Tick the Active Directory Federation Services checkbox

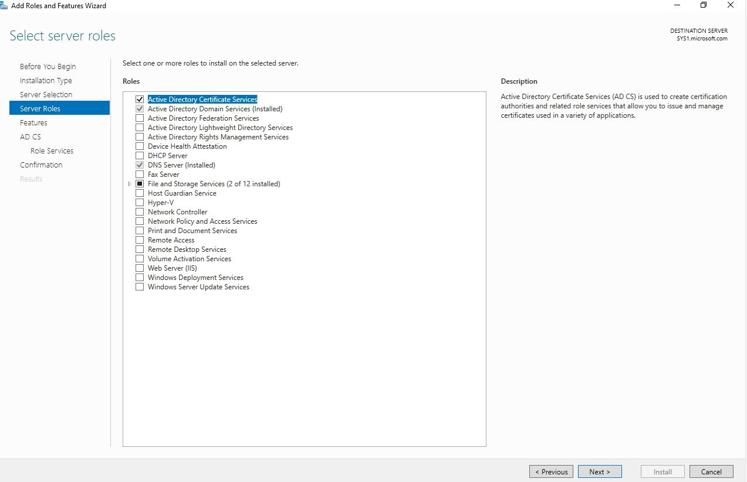140,118
